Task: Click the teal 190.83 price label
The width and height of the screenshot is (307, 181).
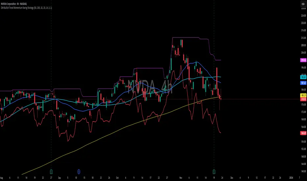Action: (x=303, y=77)
